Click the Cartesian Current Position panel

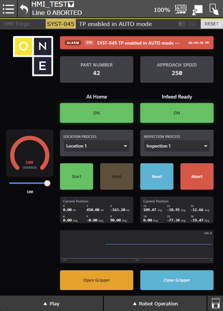coord(97,210)
